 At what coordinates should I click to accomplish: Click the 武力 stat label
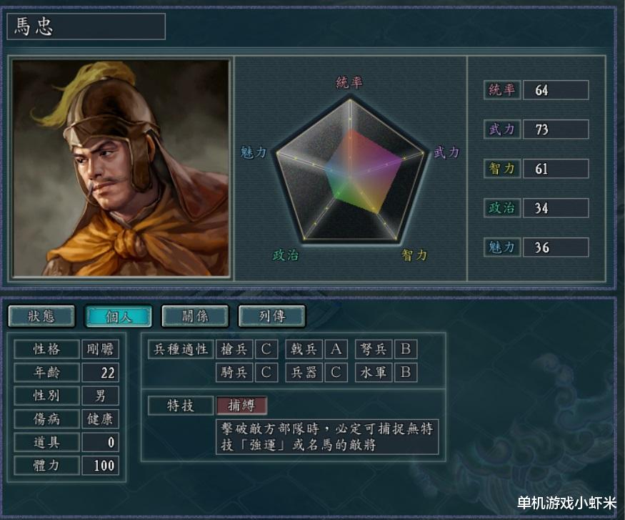click(x=502, y=129)
